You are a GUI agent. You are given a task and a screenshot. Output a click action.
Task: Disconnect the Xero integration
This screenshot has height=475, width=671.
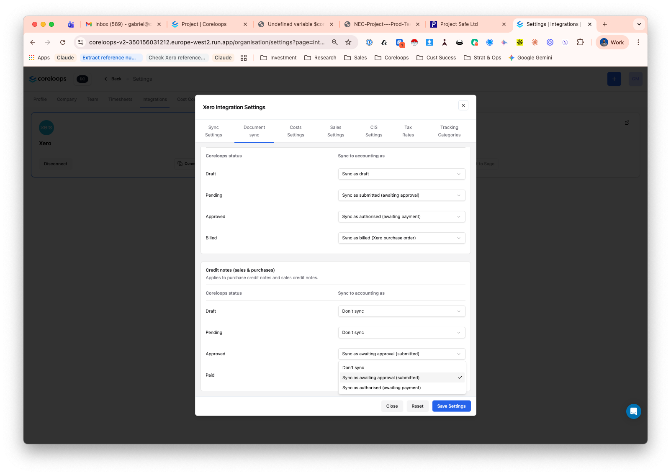pyautogui.click(x=56, y=164)
